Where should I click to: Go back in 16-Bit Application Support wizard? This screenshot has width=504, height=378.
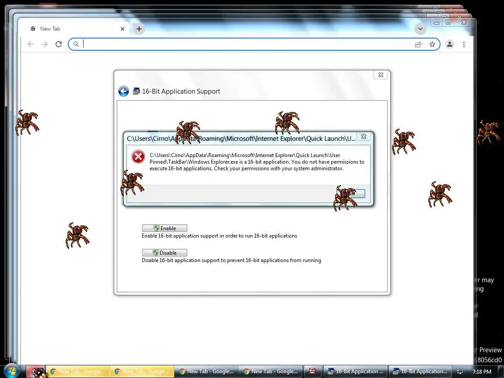point(124,91)
